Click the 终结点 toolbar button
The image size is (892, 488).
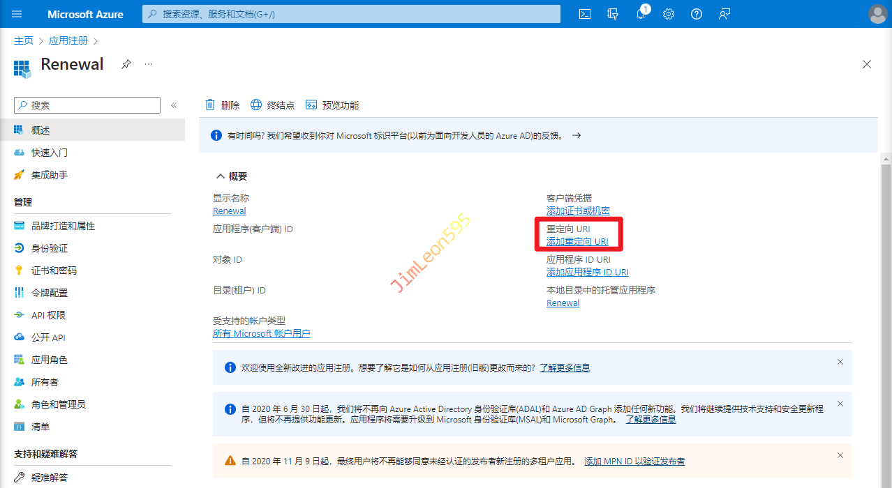272,105
